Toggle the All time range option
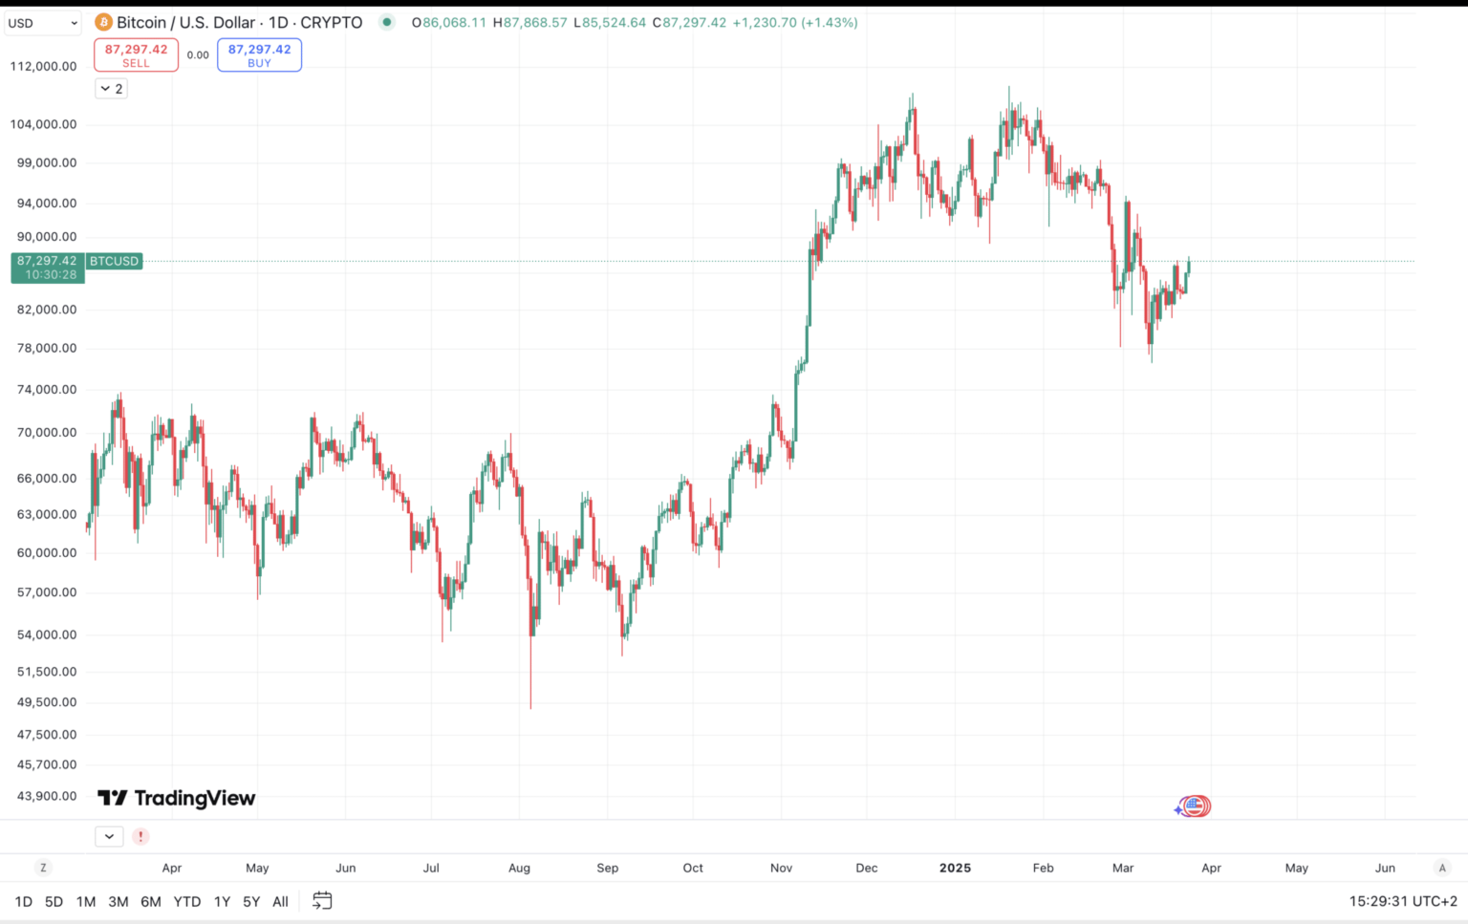The height and width of the screenshot is (924, 1468). click(x=280, y=901)
